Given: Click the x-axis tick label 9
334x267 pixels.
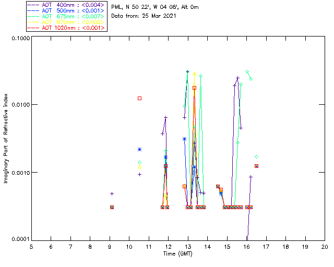Looking at the screenshot, I should pos(110,247).
